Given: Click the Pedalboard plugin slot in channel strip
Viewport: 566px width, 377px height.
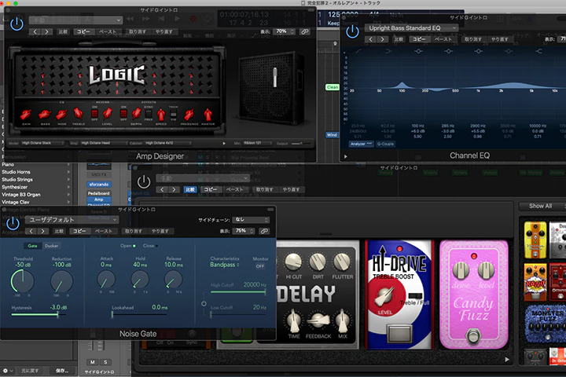Looking at the screenshot, I should coord(98,193).
